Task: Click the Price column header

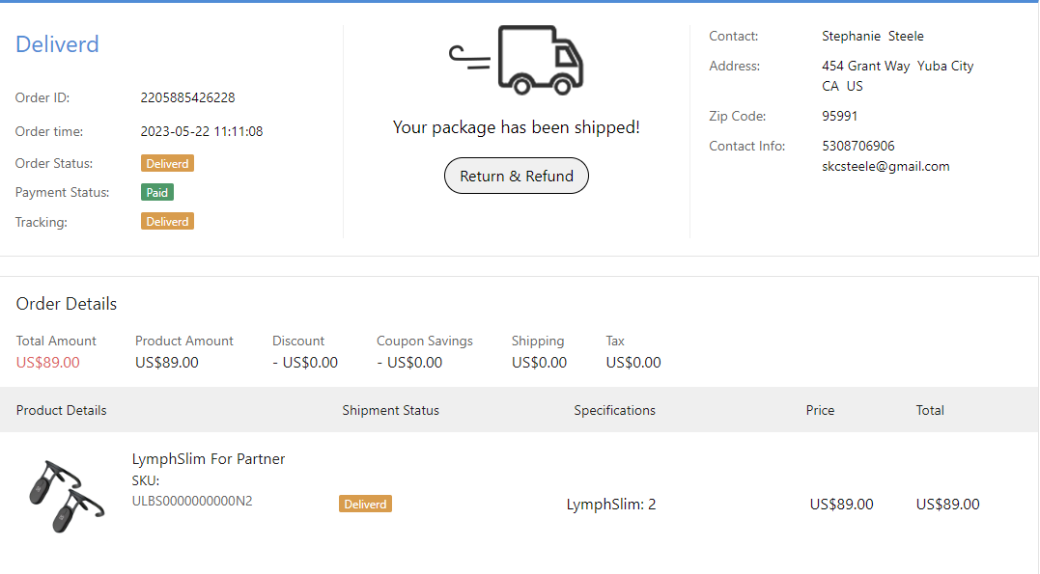Action: tap(820, 410)
